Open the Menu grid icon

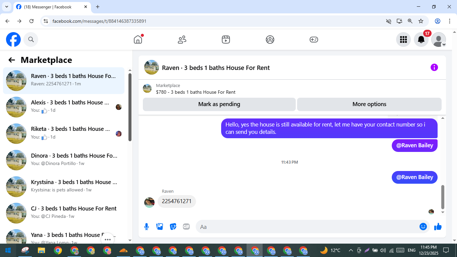(403, 39)
